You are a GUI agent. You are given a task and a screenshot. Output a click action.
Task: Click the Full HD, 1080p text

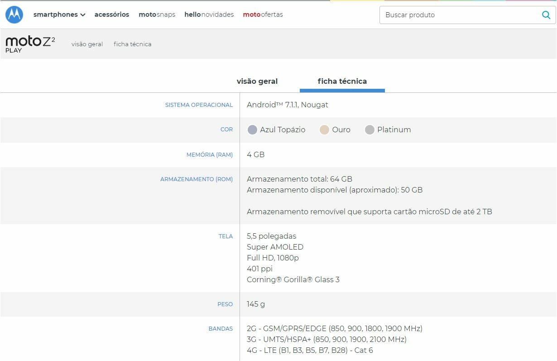[273, 258]
